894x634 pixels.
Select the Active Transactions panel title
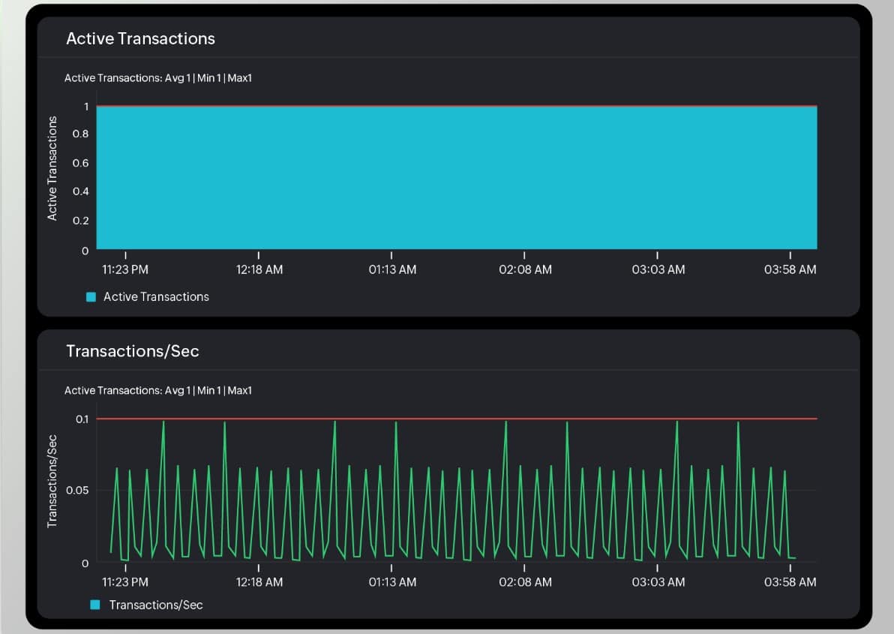(140, 38)
